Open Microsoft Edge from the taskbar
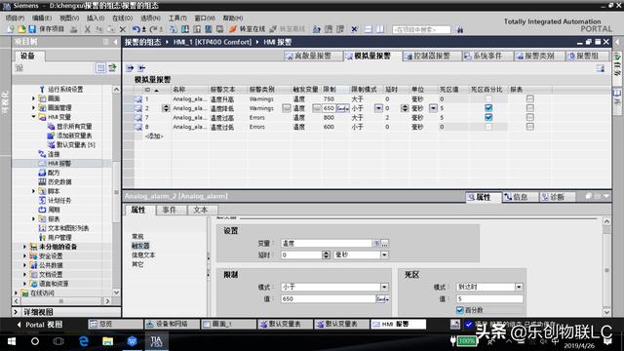624x351 pixels. pos(84,341)
